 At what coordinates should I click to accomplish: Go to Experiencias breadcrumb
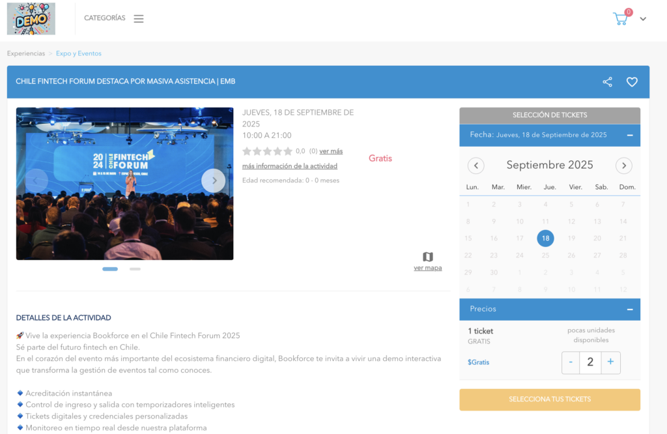[x=26, y=53]
